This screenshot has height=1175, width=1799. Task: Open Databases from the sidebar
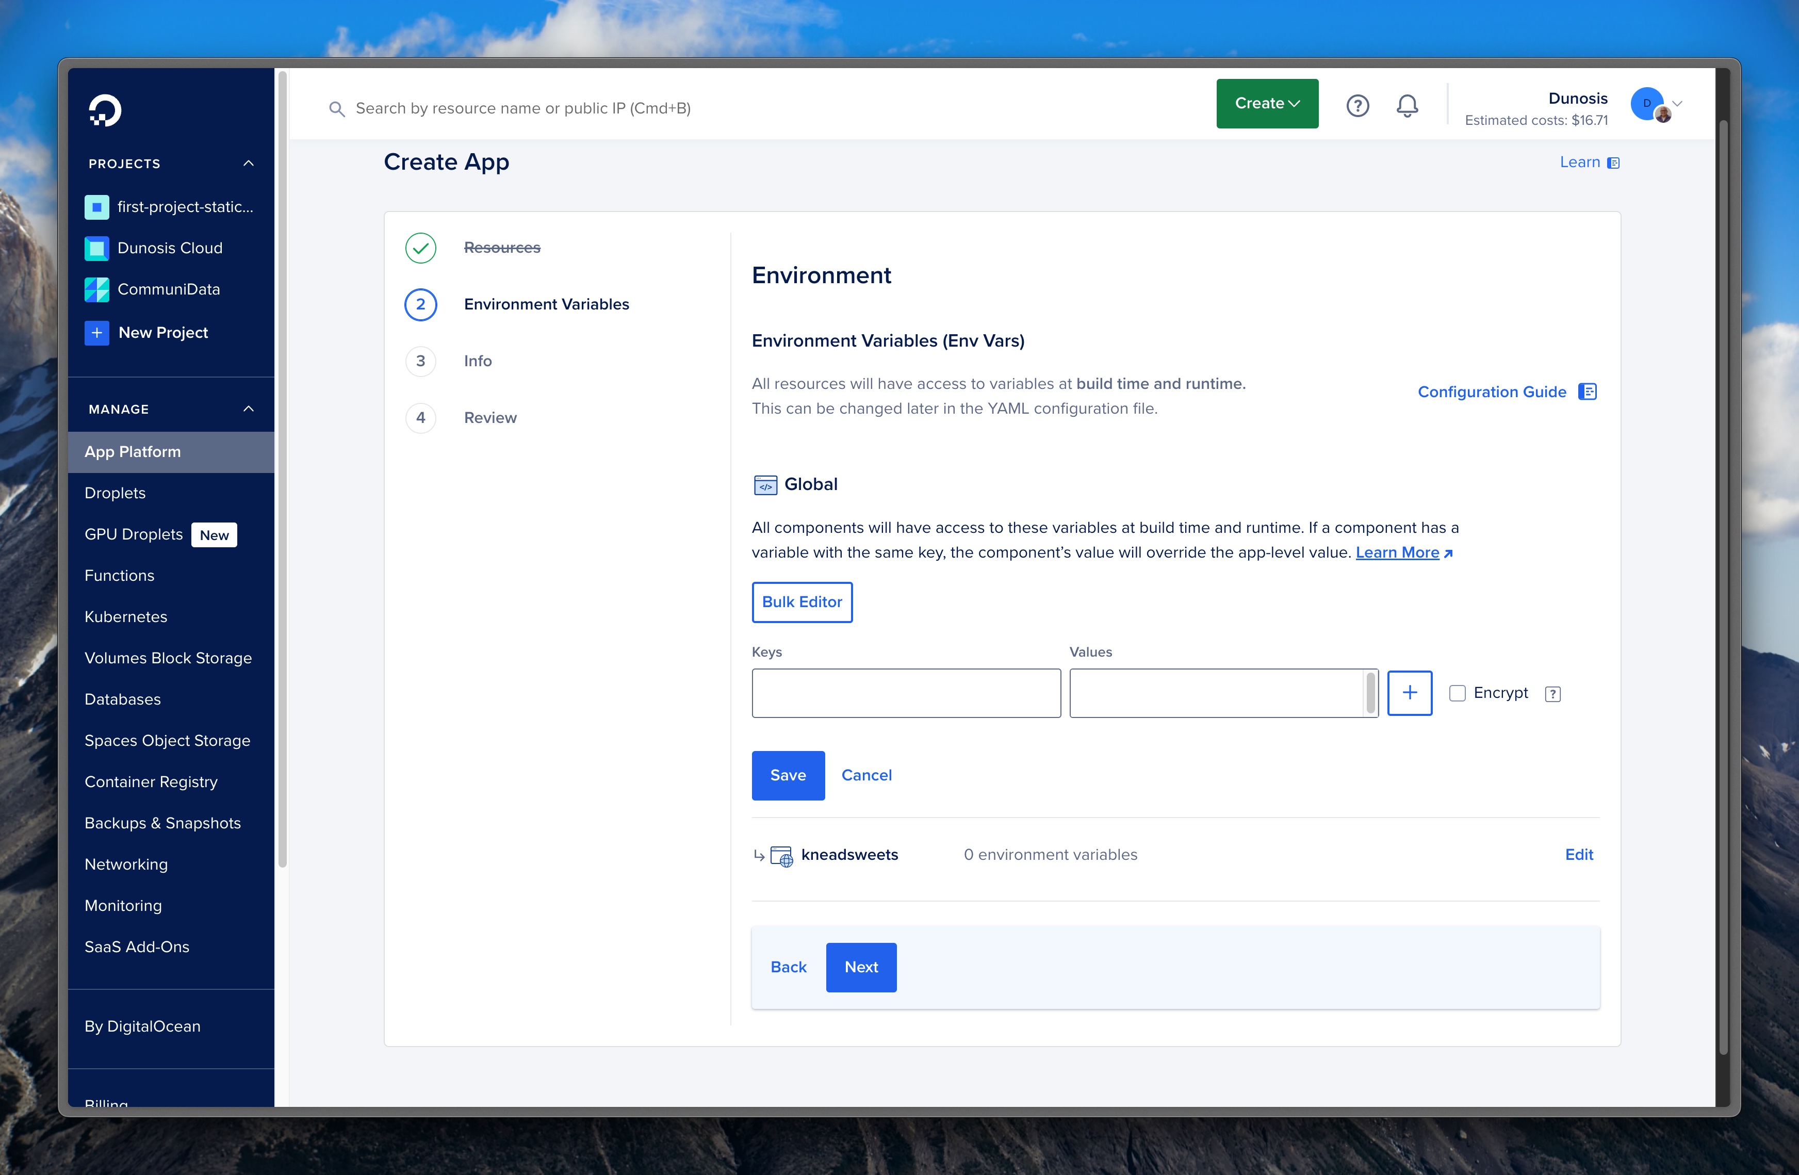pyautogui.click(x=123, y=698)
